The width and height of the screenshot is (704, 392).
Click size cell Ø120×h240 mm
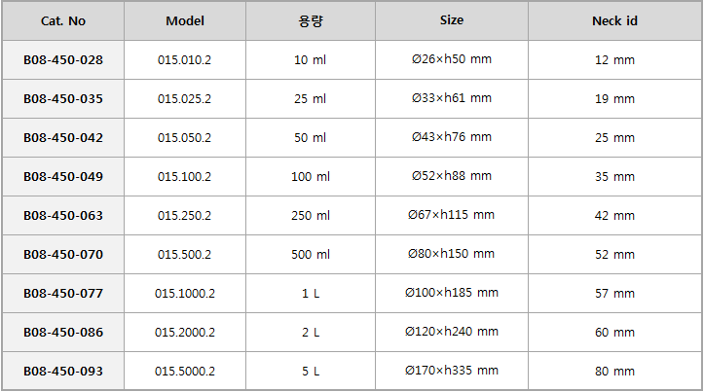[452, 333]
